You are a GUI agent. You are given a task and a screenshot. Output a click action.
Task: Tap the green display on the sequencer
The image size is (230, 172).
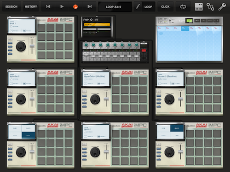(189, 21)
